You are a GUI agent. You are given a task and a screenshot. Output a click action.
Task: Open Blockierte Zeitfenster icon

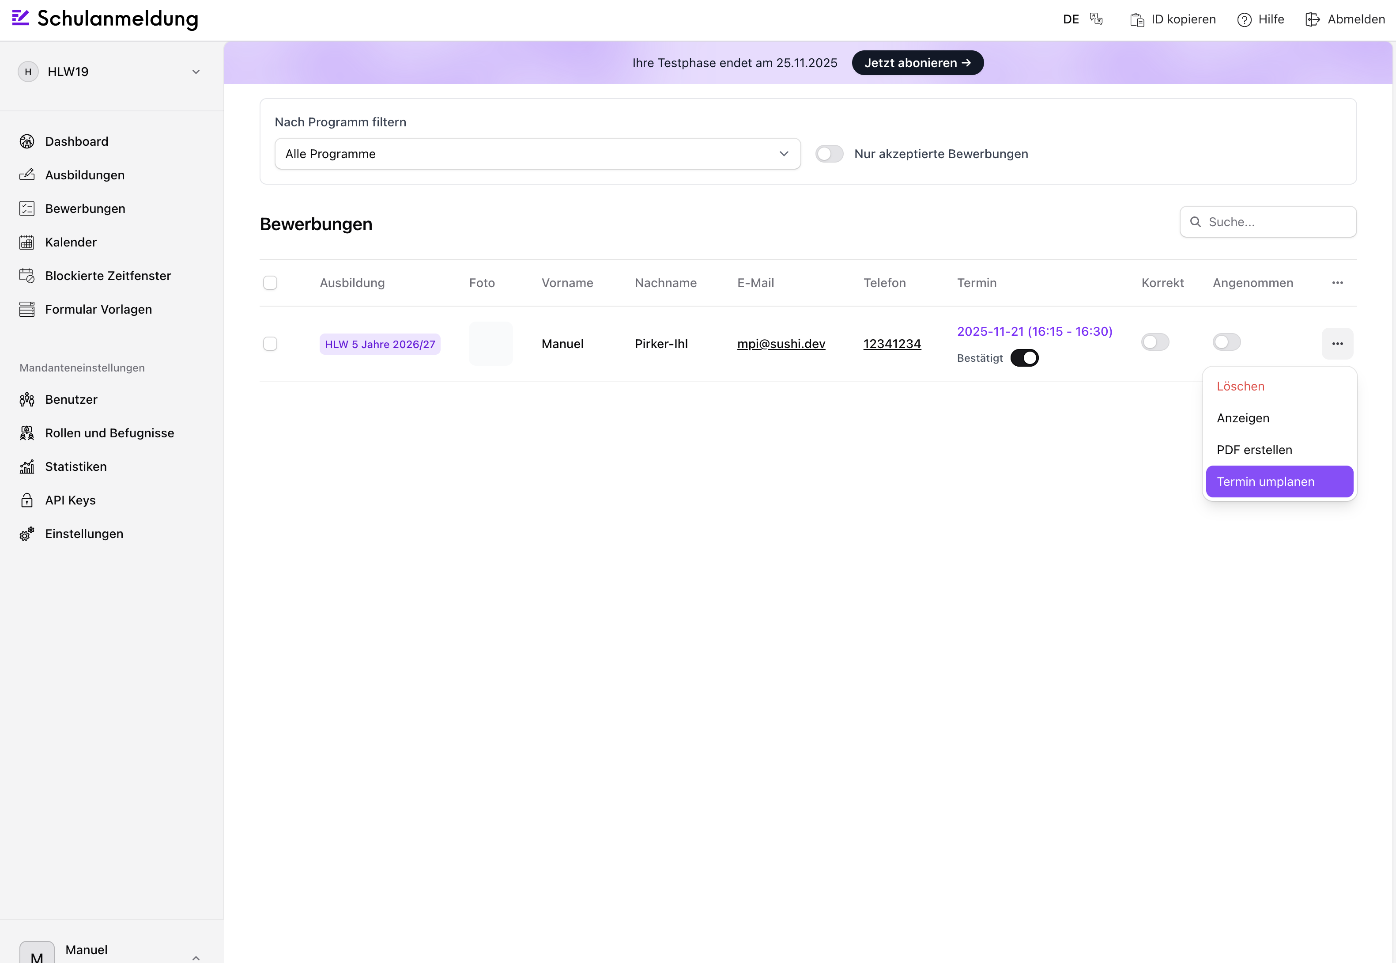pyautogui.click(x=26, y=276)
